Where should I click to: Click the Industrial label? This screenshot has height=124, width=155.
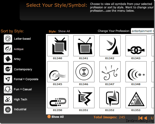(20, 109)
